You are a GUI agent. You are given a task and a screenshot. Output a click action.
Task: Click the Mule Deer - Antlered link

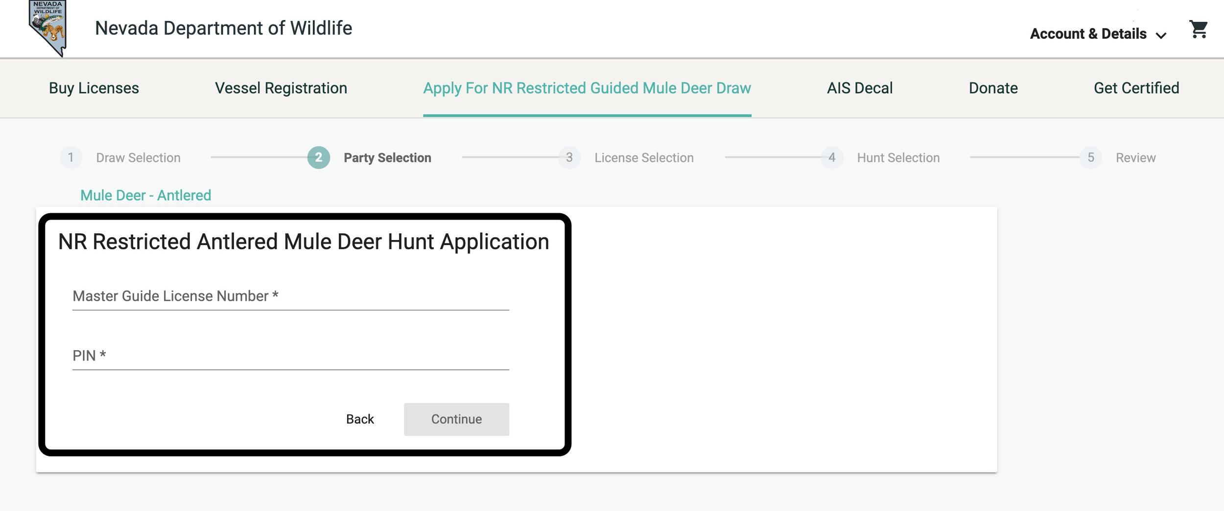146,195
